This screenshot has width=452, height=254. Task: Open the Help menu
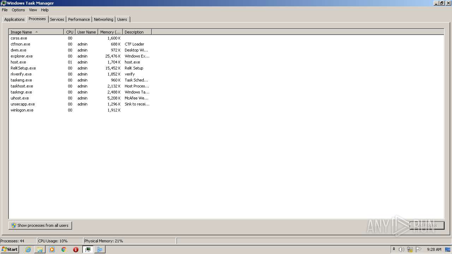(x=44, y=10)
